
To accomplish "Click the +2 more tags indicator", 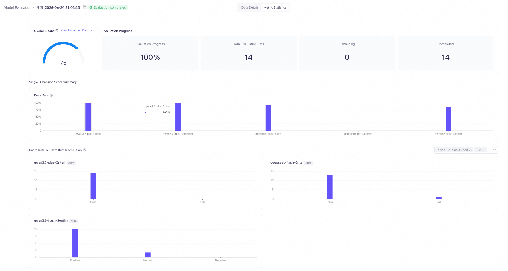I will point(480,150).
